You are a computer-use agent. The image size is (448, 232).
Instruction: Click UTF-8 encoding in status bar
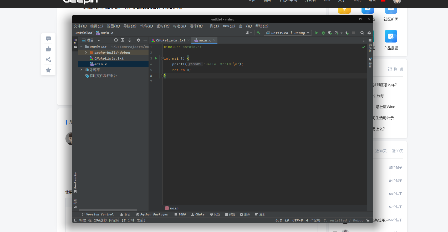[x=297, y=220]
